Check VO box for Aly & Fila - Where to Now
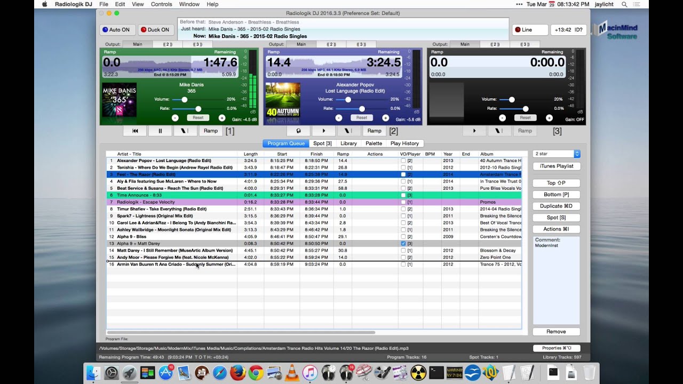The height and width of the screenshot is (384, 683). [x=403, y=181]
